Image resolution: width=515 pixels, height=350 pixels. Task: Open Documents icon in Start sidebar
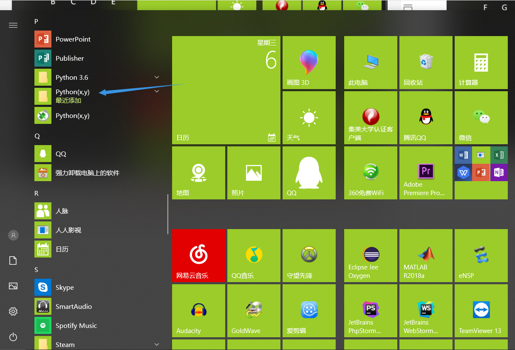coord(13,260)
